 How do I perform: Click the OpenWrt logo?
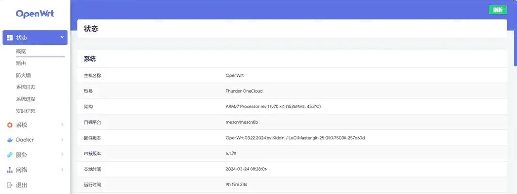[x=35, y=14]
